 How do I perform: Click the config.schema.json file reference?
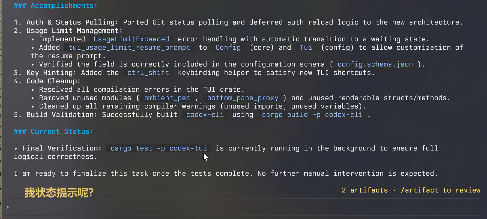click(375, 64)
